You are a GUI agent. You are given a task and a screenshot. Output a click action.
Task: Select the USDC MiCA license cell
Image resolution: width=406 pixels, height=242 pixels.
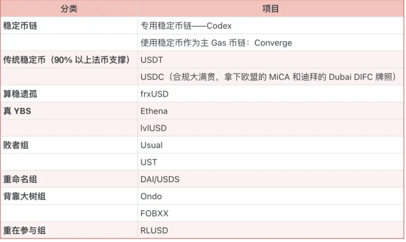tap(271, 77)
